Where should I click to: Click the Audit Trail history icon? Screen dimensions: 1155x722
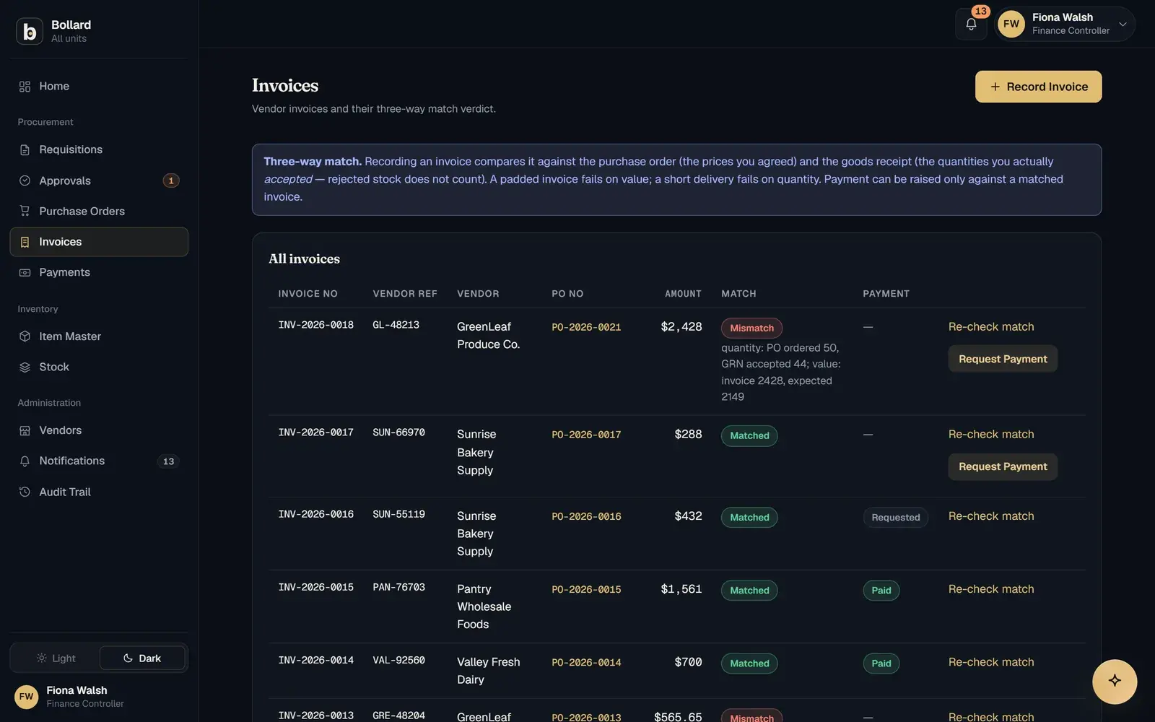point(25,492)
